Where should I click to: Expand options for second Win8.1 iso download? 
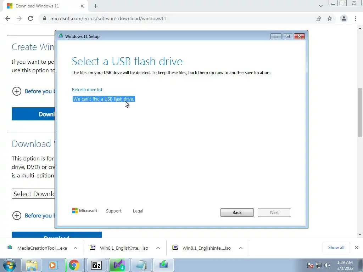point(241,248)
